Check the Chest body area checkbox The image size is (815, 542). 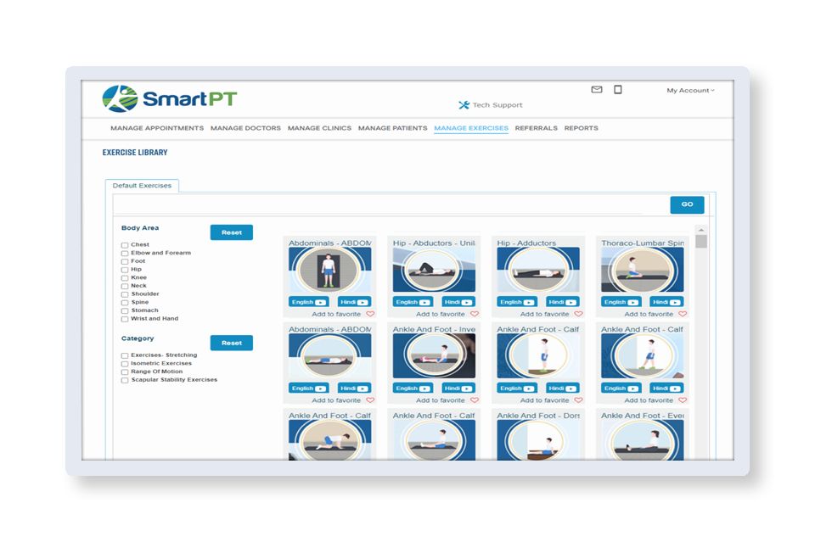(x=125, y=245)
